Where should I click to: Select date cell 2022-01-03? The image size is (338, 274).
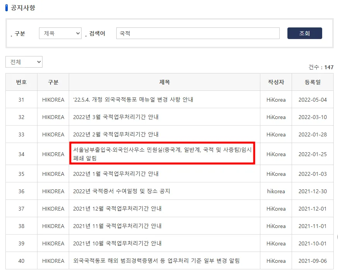(313, 174)
